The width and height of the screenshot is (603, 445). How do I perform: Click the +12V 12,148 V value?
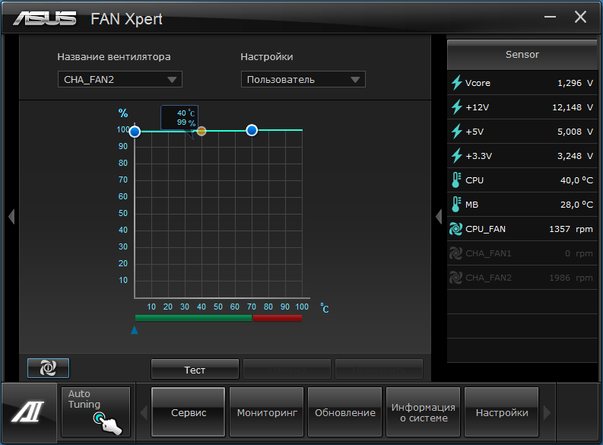click(573, 107)
